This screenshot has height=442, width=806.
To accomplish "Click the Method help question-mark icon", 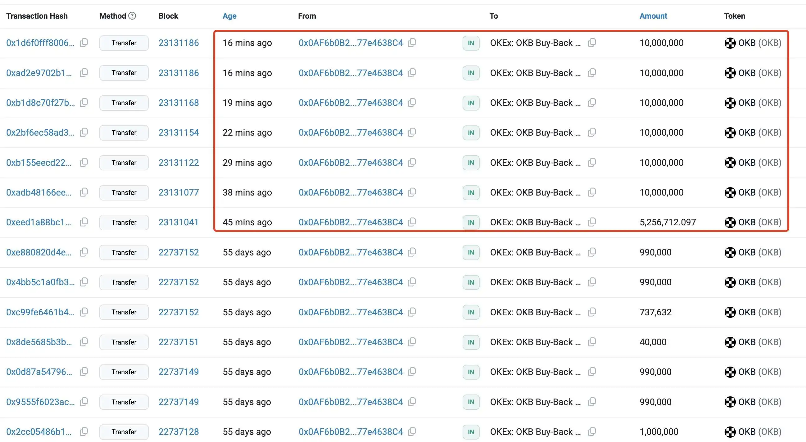I will tap(132, 16).
